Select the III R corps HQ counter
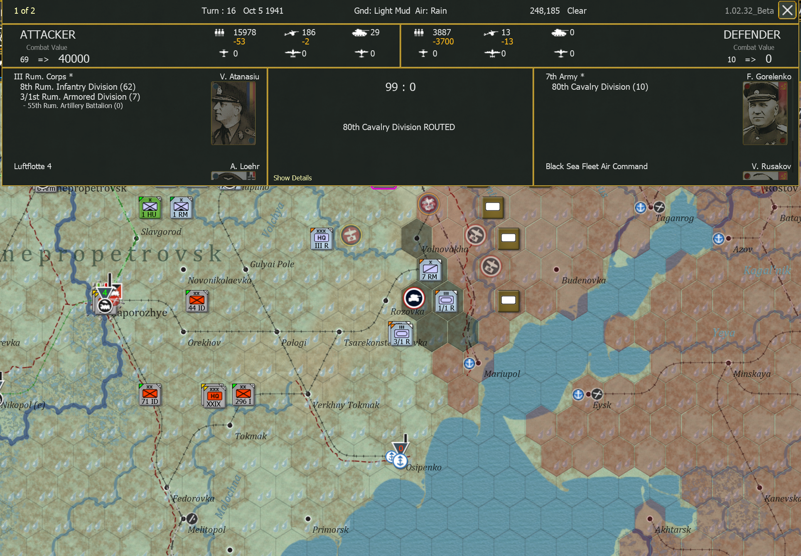This screenshot has height=556, width=801. (322, 239)
